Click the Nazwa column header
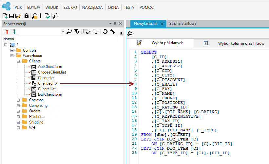The height and width of the screenshot is (164, 269). coord(9,39)
